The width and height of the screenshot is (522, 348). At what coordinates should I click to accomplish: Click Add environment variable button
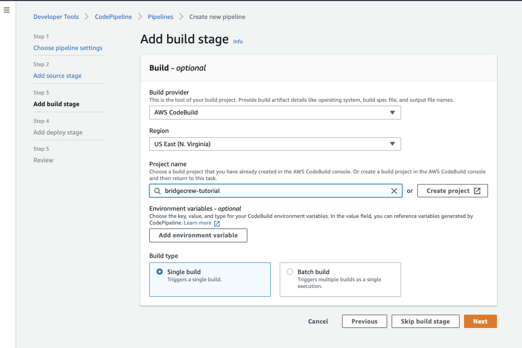click(198, 236)
